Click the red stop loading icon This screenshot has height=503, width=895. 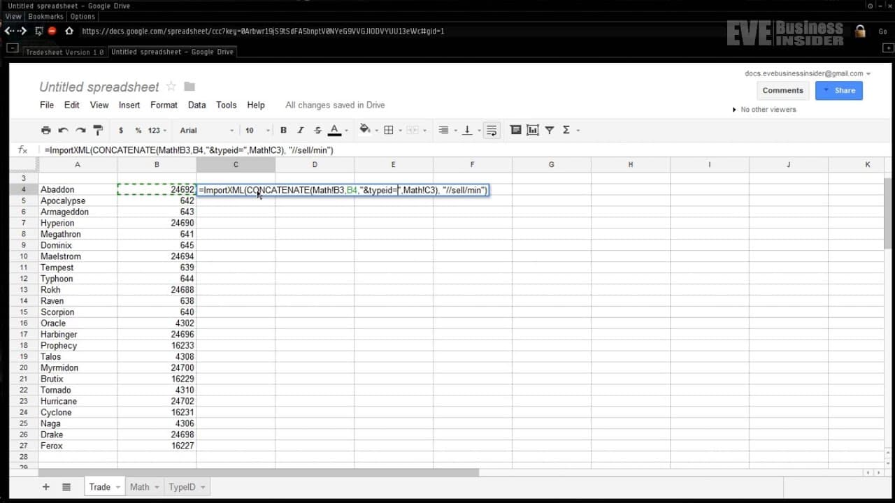click(52, 31)
